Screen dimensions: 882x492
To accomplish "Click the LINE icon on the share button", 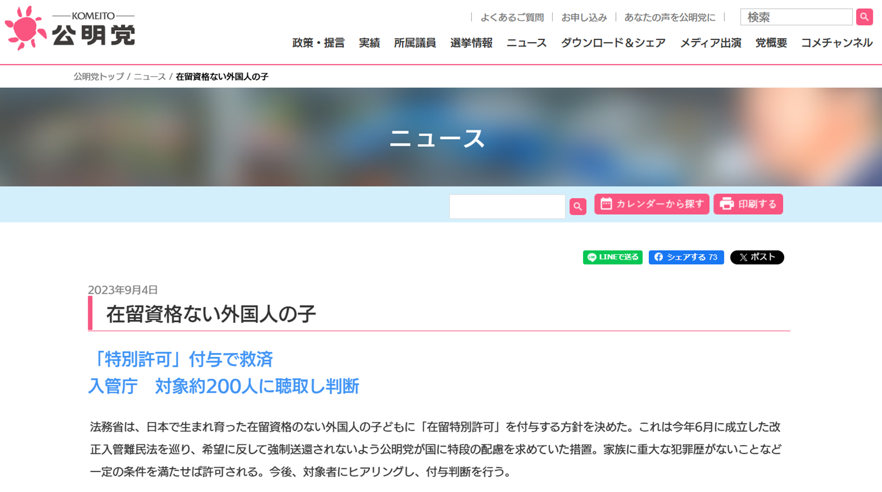I will pyautogui.click(x=590, y=257).
